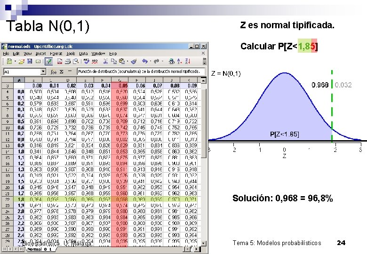Viewport: 367px width, 254px height.
Task: Open the Window menu
Action: pos(98,54)
